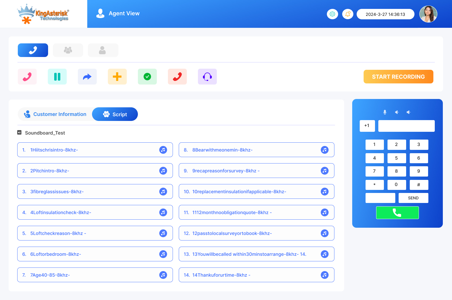Open notifications bell icon

coord(348,14)
